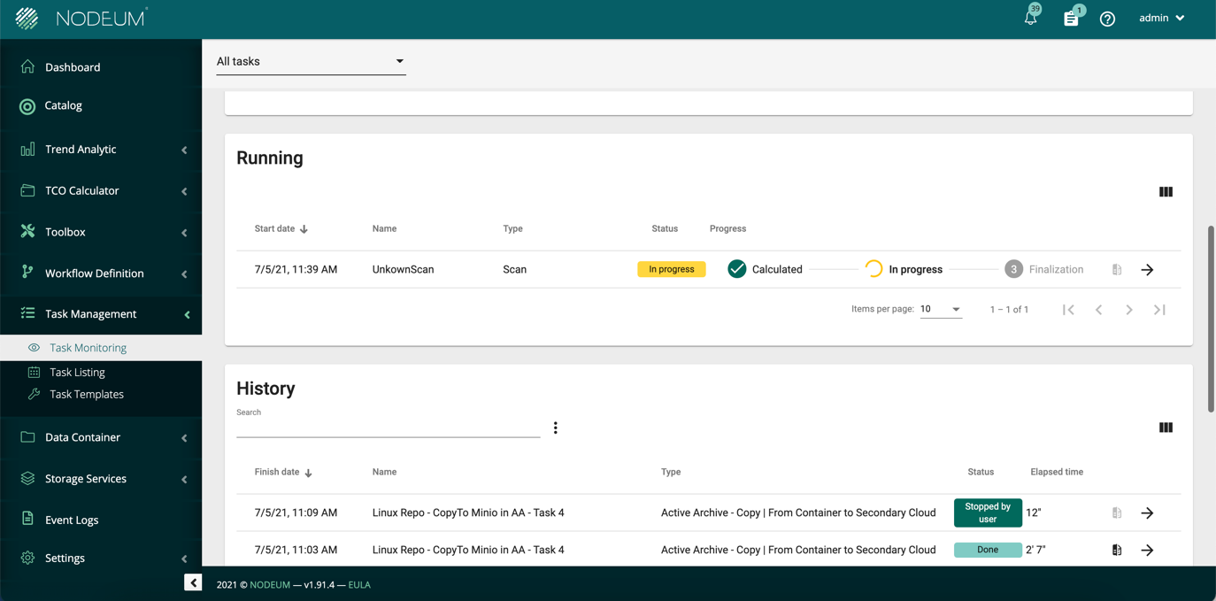Collapse the sidebar using the bottom arrow
The width and height of the screenshot is (1216, 601).
pos(193,582)
